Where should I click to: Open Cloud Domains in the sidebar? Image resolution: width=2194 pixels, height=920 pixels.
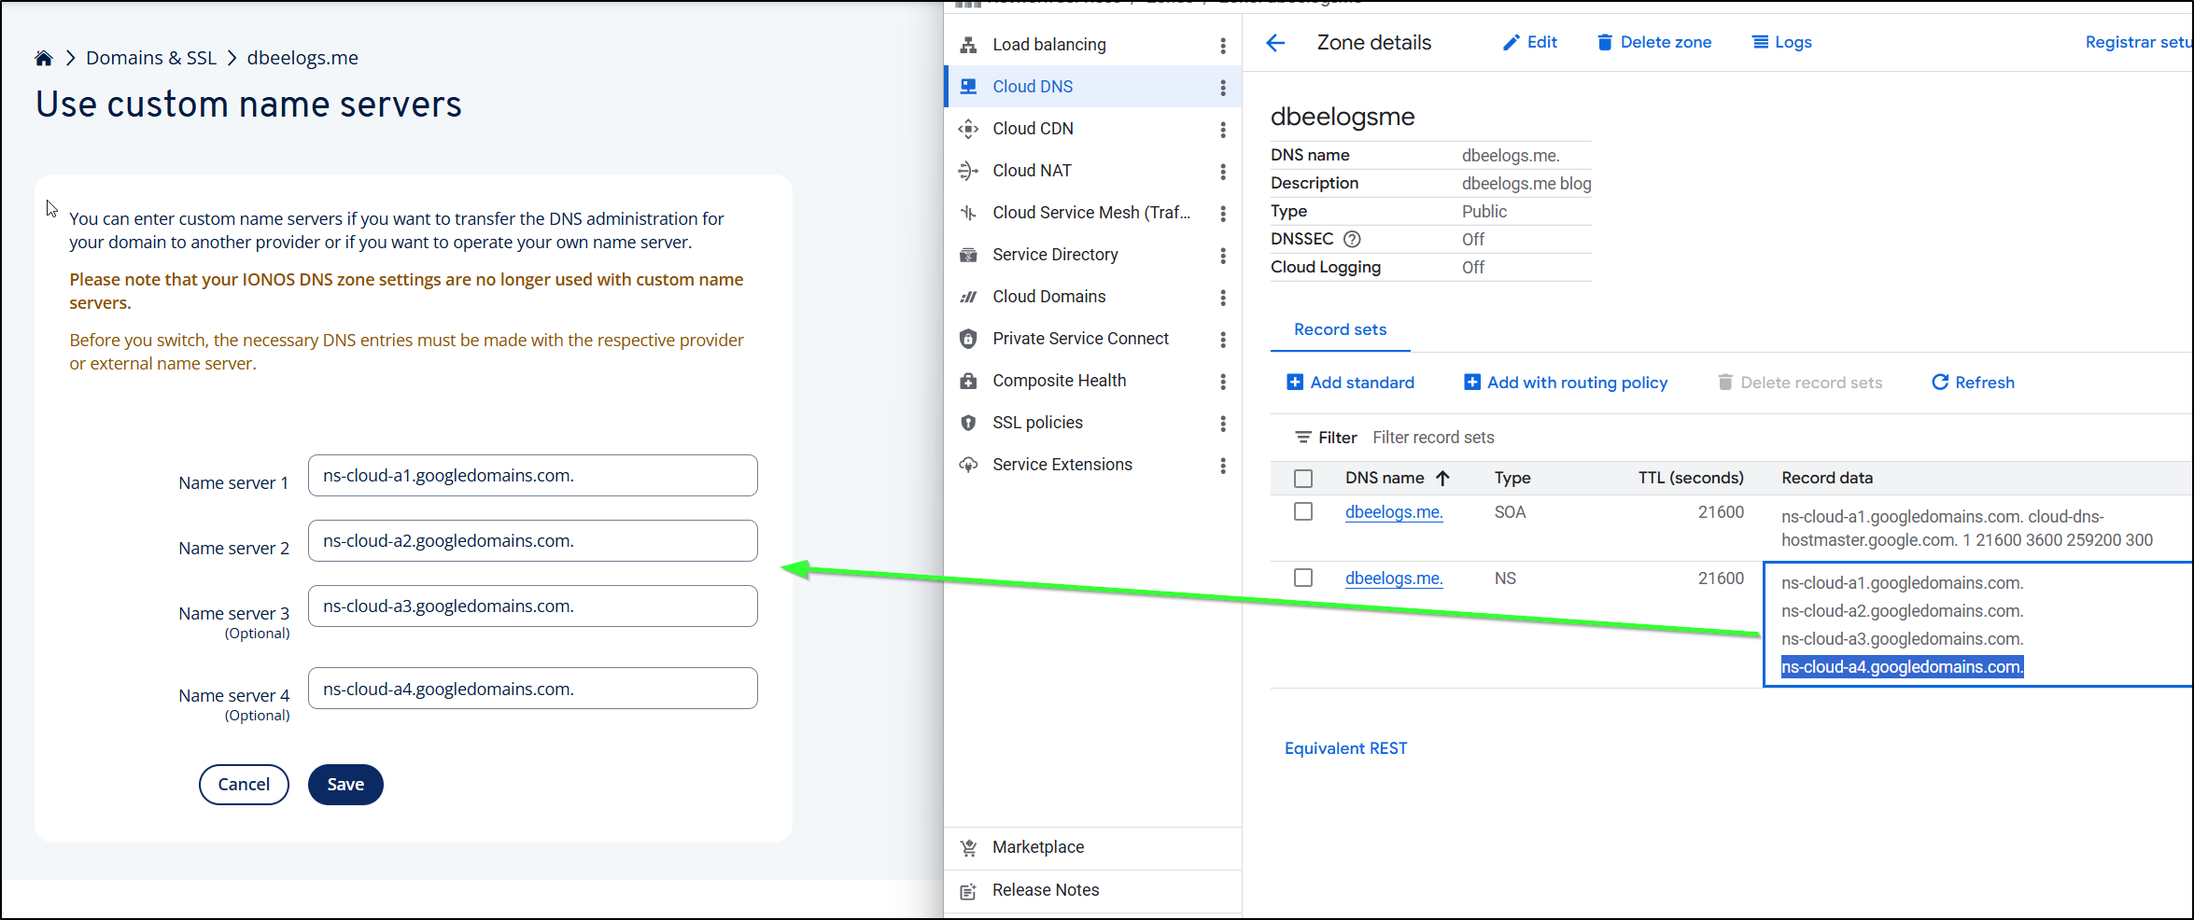1048,297
